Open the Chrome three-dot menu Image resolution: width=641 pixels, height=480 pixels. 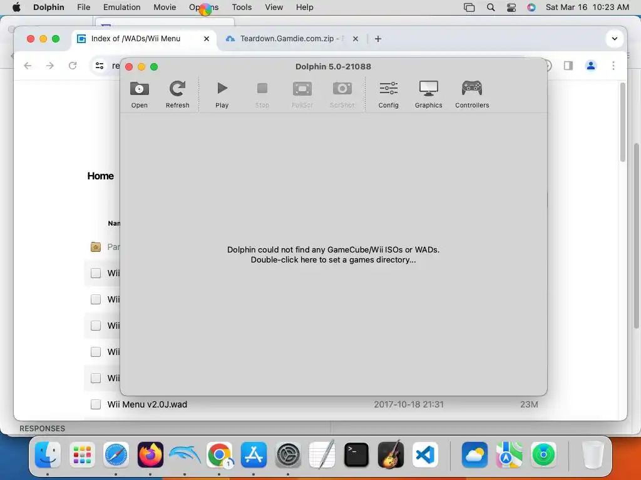[x=613, y=66]
